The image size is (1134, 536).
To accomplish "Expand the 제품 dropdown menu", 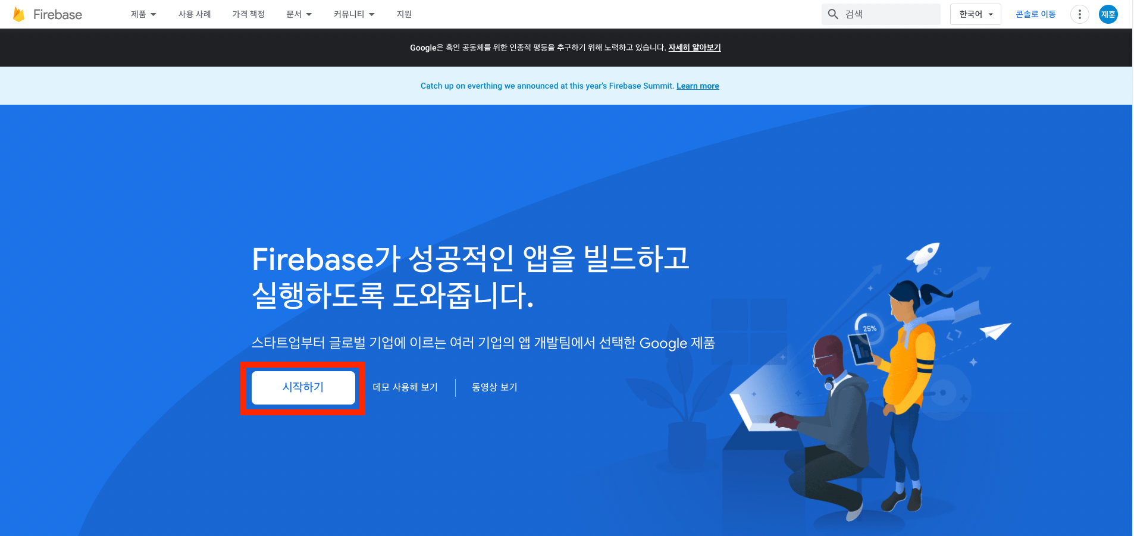I will [x=143, y=14].
